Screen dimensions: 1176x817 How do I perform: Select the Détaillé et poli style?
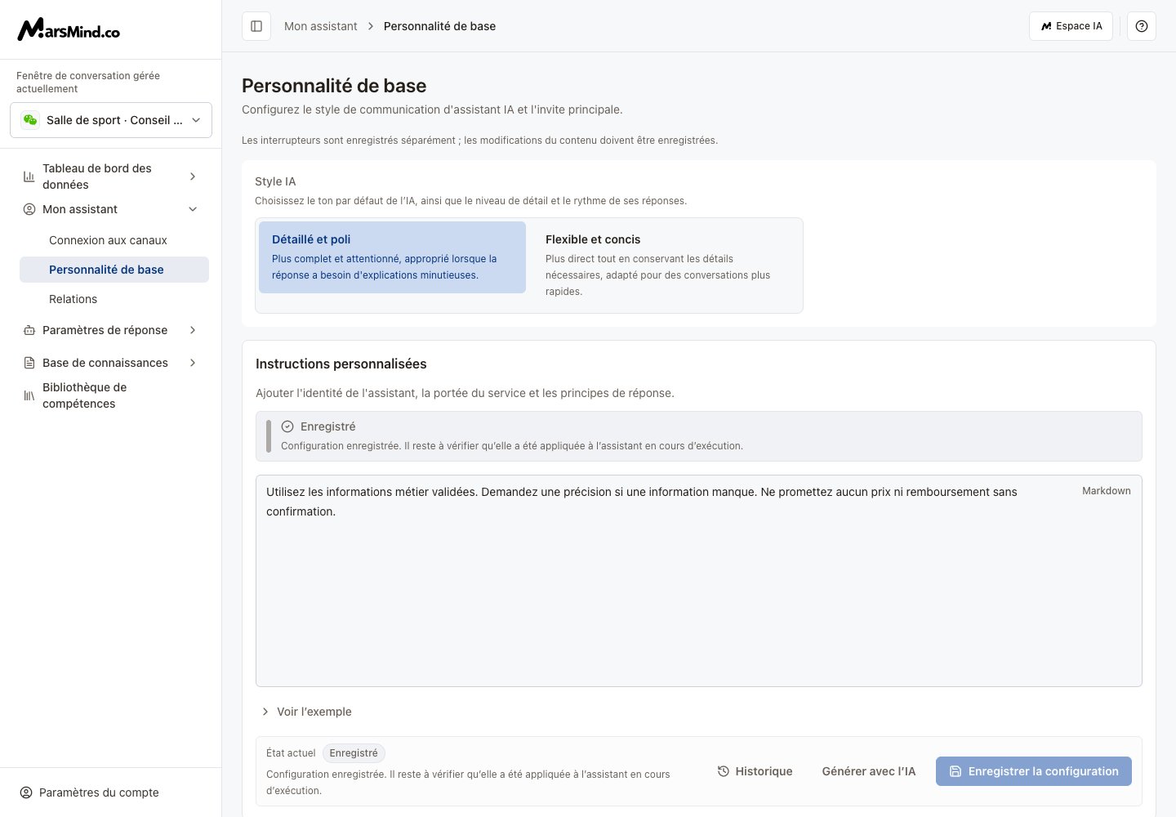tap(392, 257)
